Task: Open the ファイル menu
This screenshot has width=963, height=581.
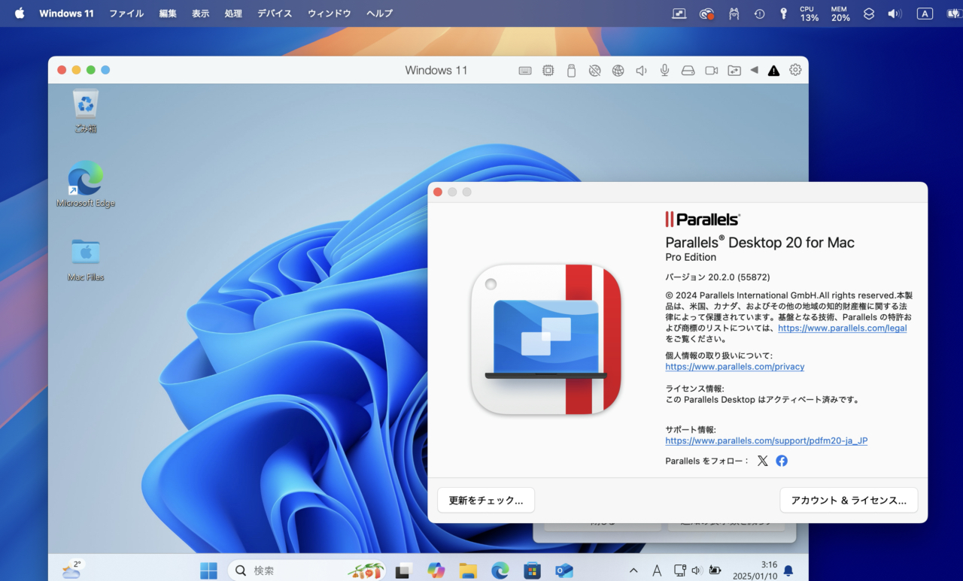Action: pyautogui.click(x=126, y=14)
